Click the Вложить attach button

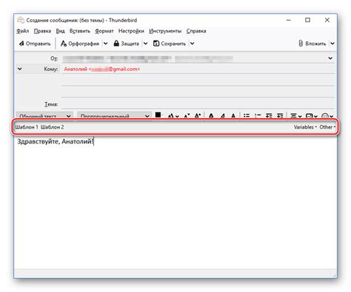pos(312,44)
